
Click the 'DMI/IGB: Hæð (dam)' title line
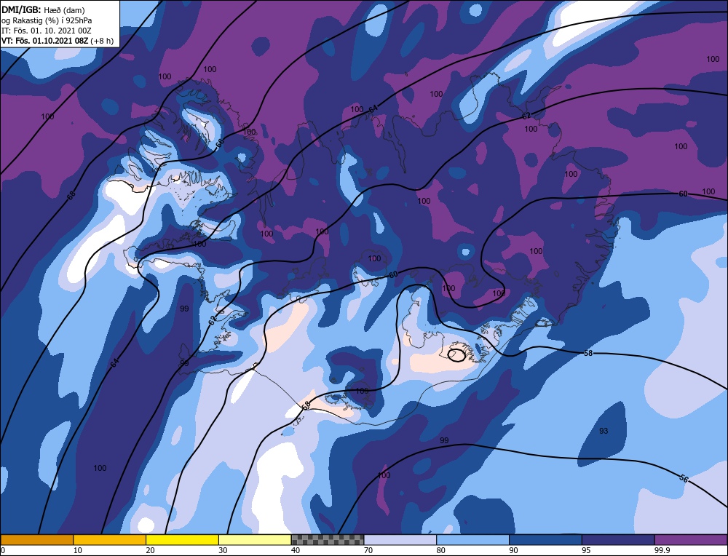pos(44,9)
